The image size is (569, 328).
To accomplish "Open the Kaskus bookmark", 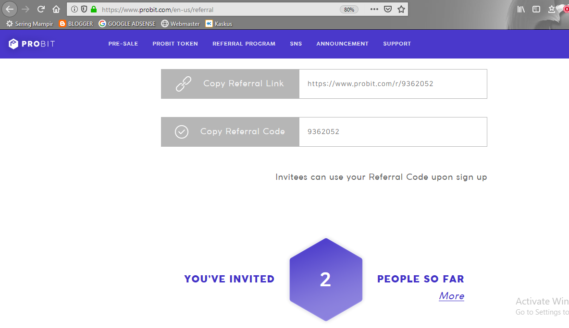I will (219, 24).
